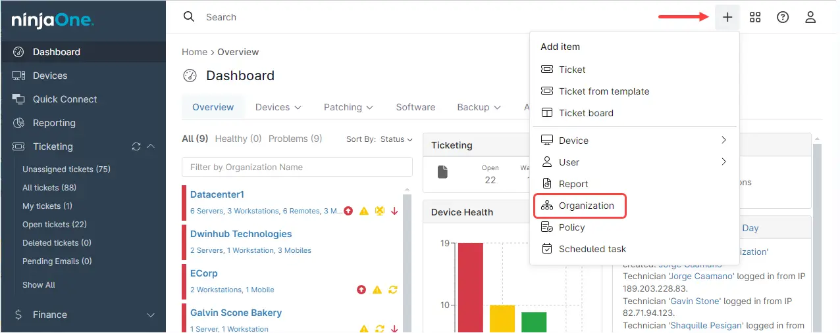Click the yellow warning icon on ECorp row
Screen dimensions: 840x333
pyautogui.click(x=377, y=290)
